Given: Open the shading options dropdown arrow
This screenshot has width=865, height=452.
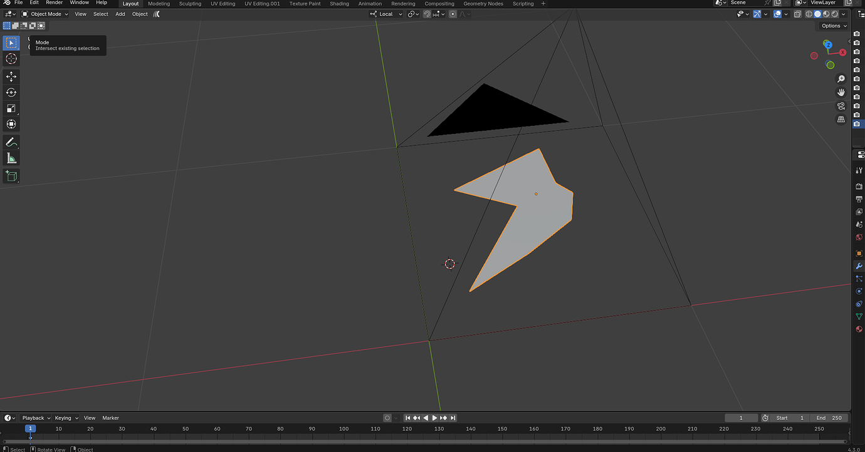Looking at the screenshot, I should tap(842, 14).
